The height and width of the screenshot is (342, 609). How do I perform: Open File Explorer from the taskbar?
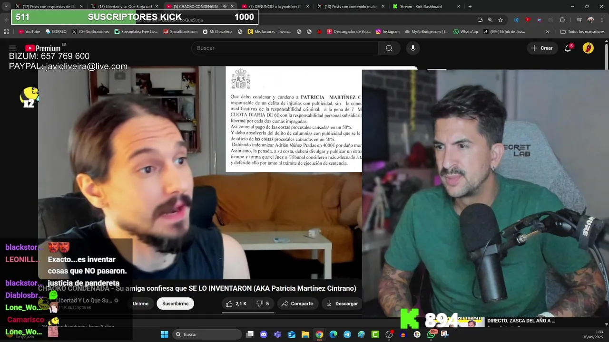pos(305,334)
